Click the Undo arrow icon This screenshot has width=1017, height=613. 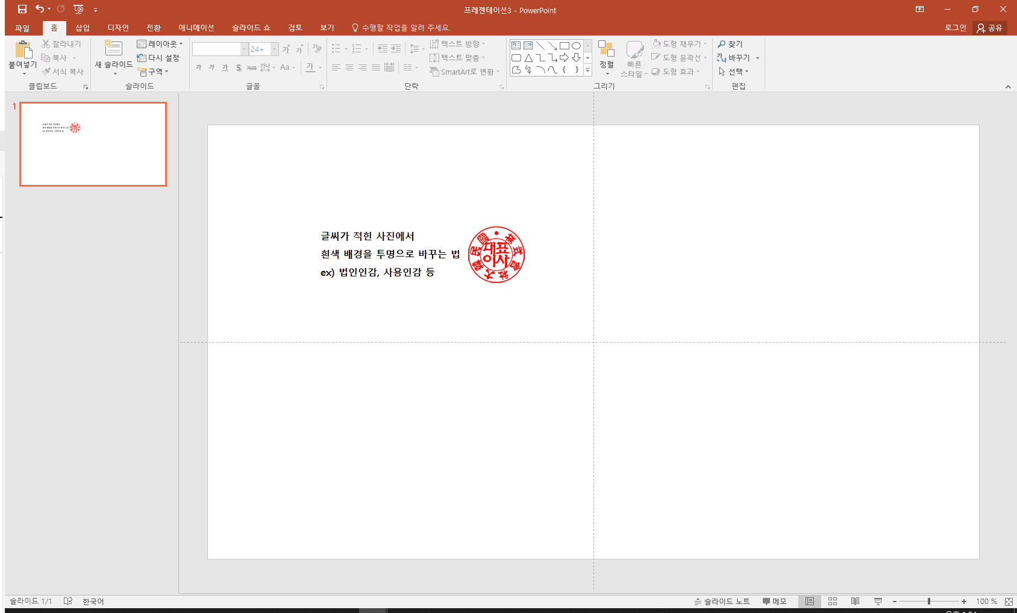pos(40,9)
